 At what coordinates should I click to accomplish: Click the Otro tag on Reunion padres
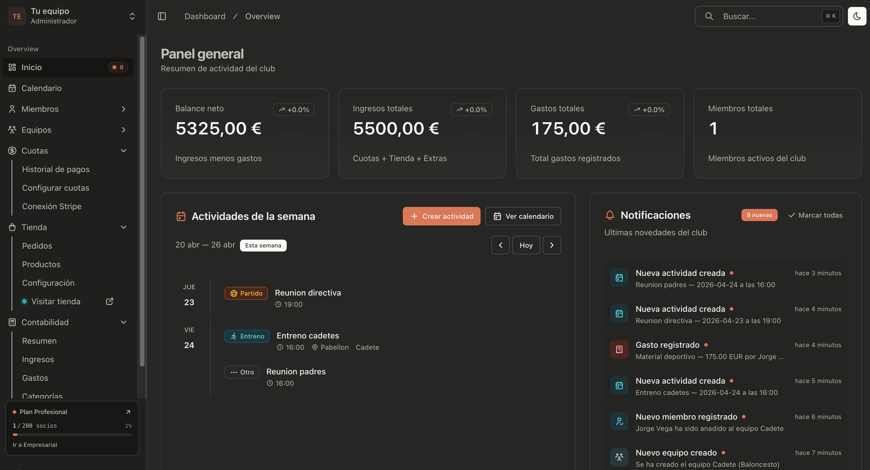242,372
